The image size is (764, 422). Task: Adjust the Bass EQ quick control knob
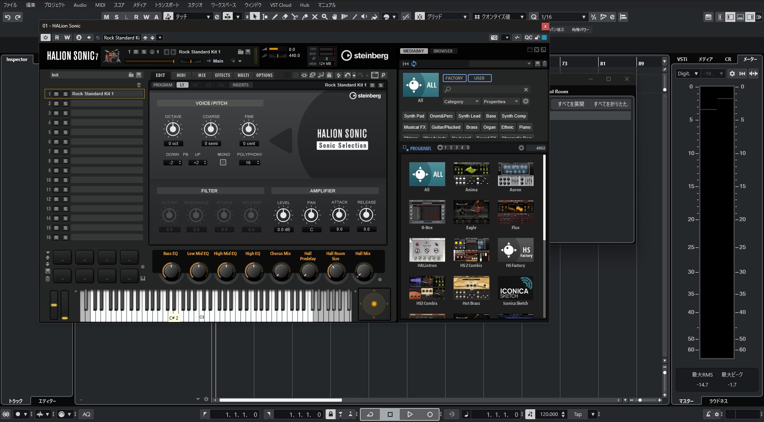click(x=171, y=271)
